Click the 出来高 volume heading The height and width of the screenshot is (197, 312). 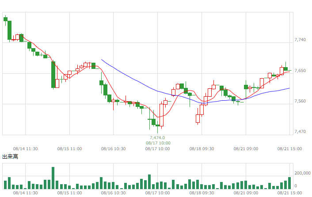(x=10, y=157)
